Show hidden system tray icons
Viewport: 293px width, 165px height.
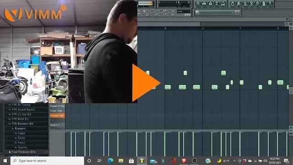tap(234, 161)
